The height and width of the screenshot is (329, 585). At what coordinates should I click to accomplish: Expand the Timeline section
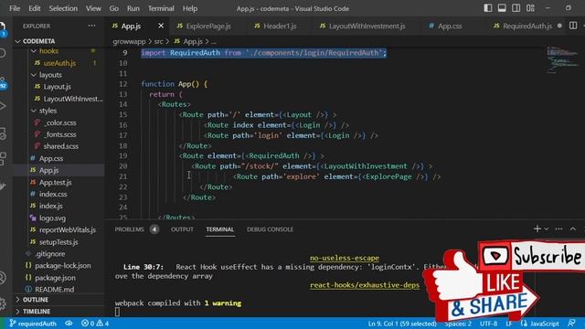[x=37, y=311]
